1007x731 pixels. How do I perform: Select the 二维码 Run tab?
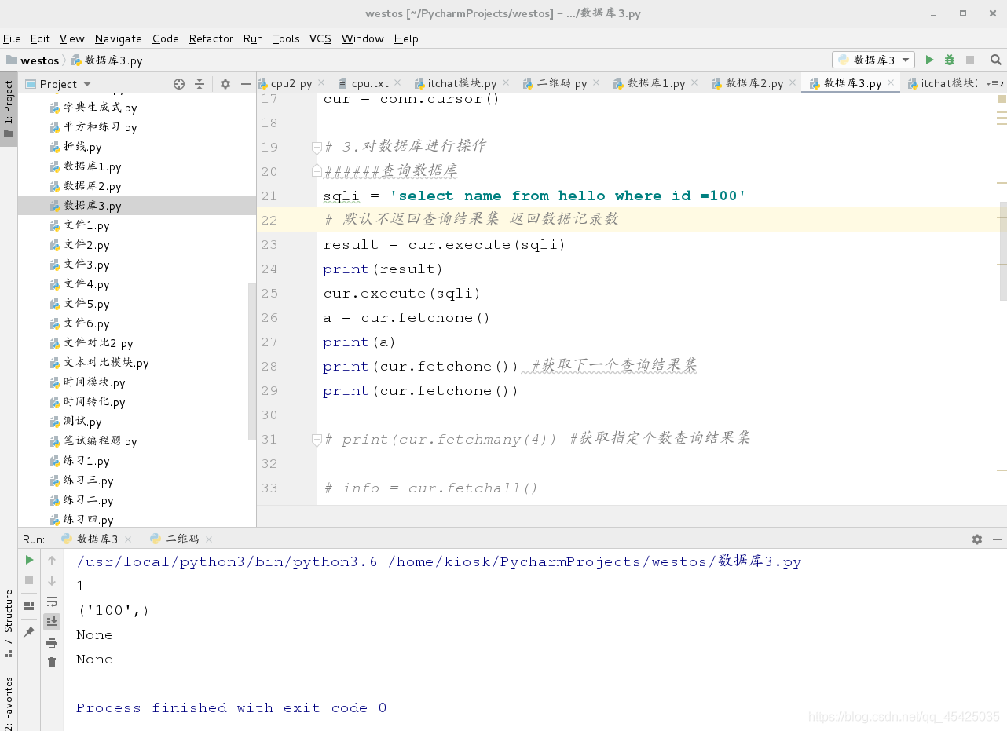[181, 539]
